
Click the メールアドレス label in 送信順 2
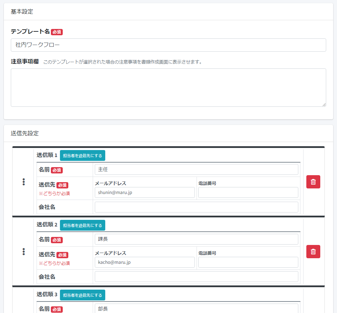click(x=110, y=253)
